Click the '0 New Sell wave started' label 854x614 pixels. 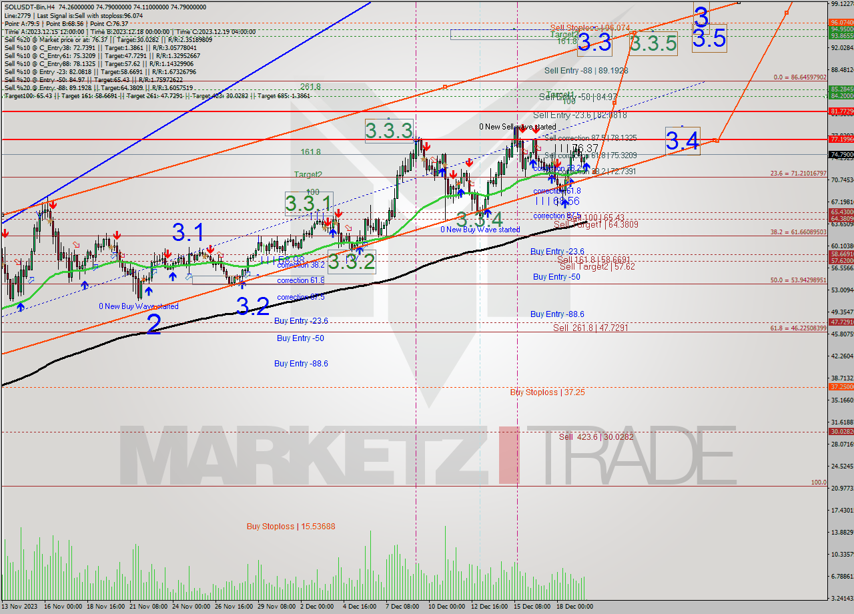point(517,127)
